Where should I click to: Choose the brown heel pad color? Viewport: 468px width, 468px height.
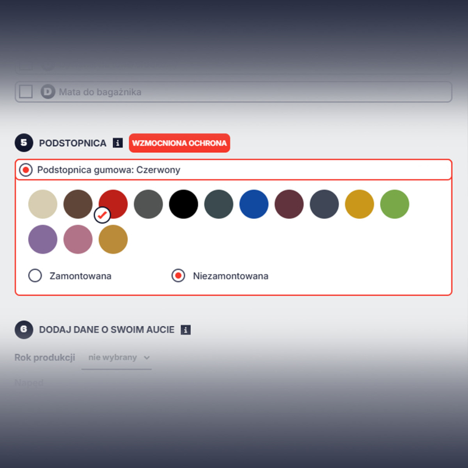[x=78, y=204]
